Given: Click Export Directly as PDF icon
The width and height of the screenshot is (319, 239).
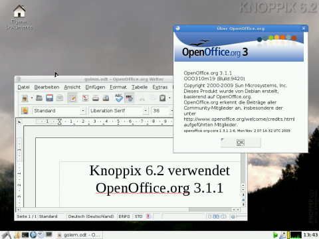Looking at the screenshot, I should 85,98.
